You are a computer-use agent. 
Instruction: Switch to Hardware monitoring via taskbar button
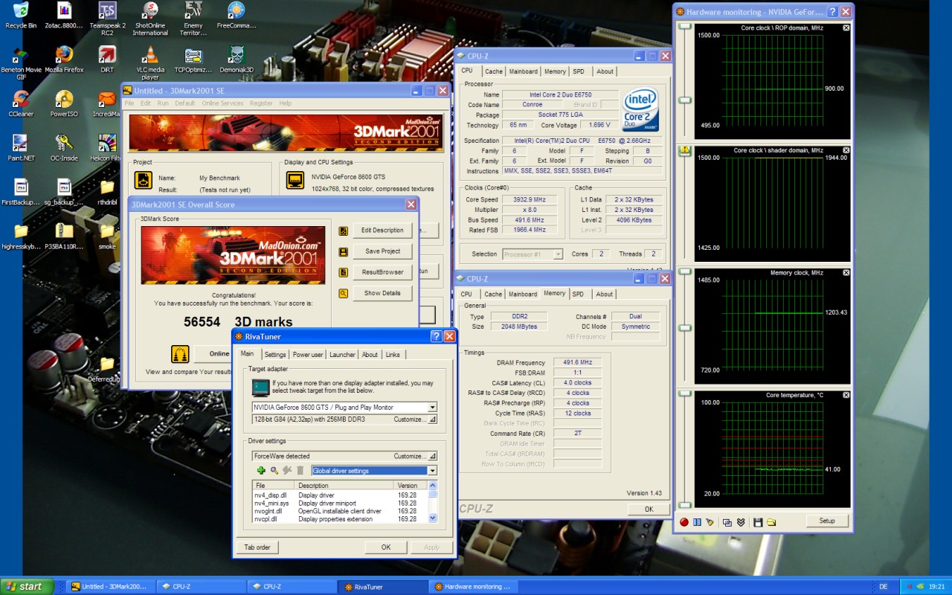(x=474, y=587)
